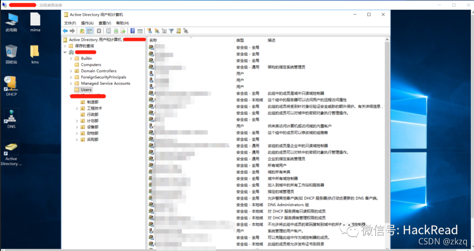This screenshot has width=474, height=251.
Task: Select row described DNS Administrators 组
Action: 266,205
